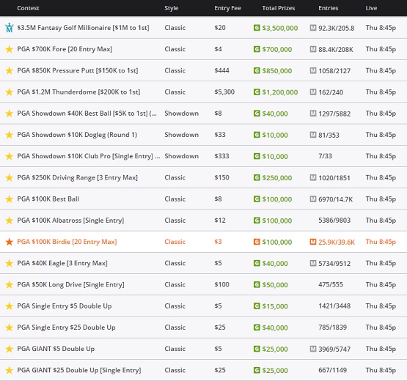
Task: Open the $250,000 prize payout for Driving Range
Action: (x=276, y=177)
